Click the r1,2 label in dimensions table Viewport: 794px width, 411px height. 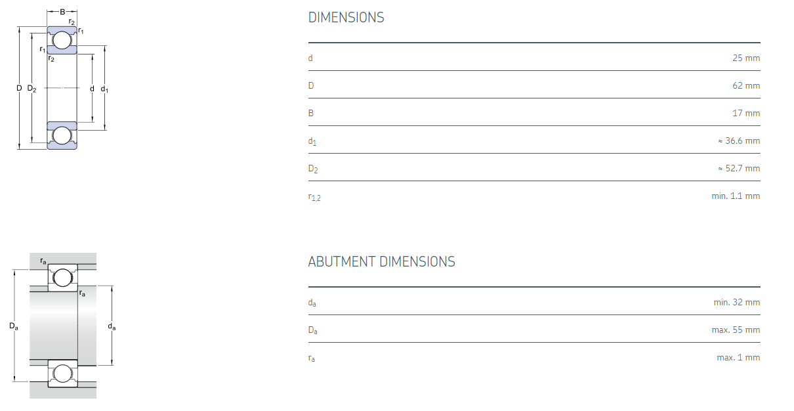coord(314,197)
